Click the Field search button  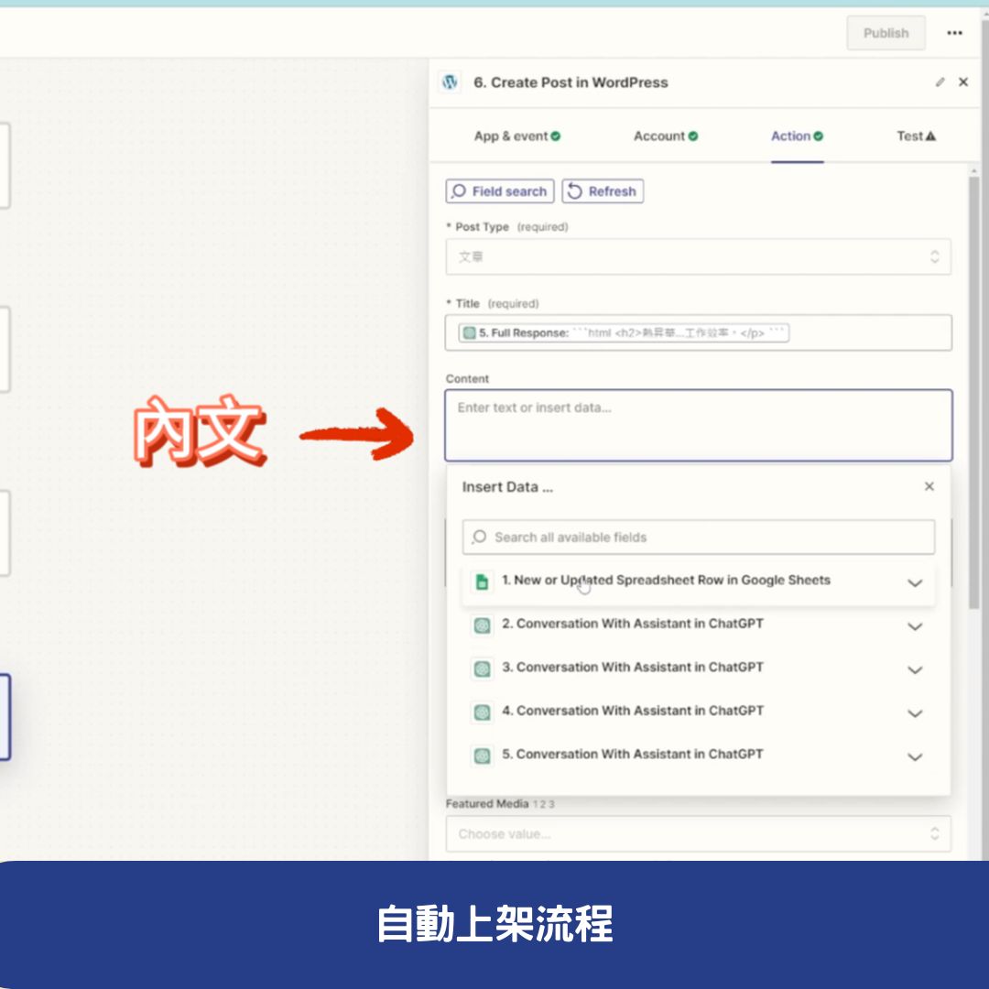(500, 191)
